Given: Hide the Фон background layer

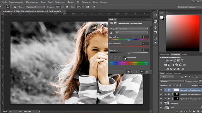Looking at the screenshot, I should click(x=161, y=107).
